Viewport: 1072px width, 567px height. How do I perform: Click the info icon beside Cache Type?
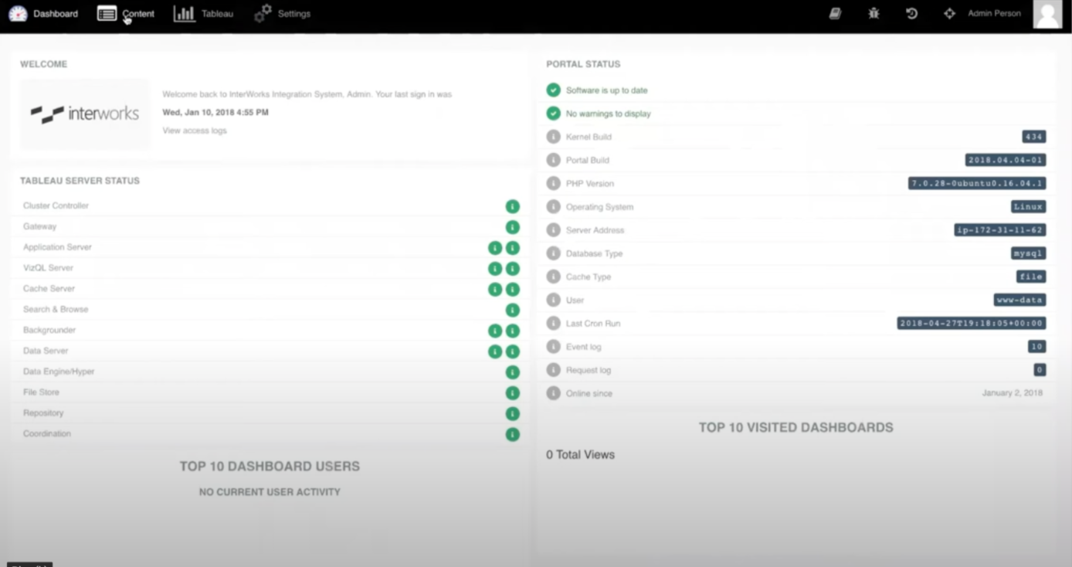(x=553, y=277)
